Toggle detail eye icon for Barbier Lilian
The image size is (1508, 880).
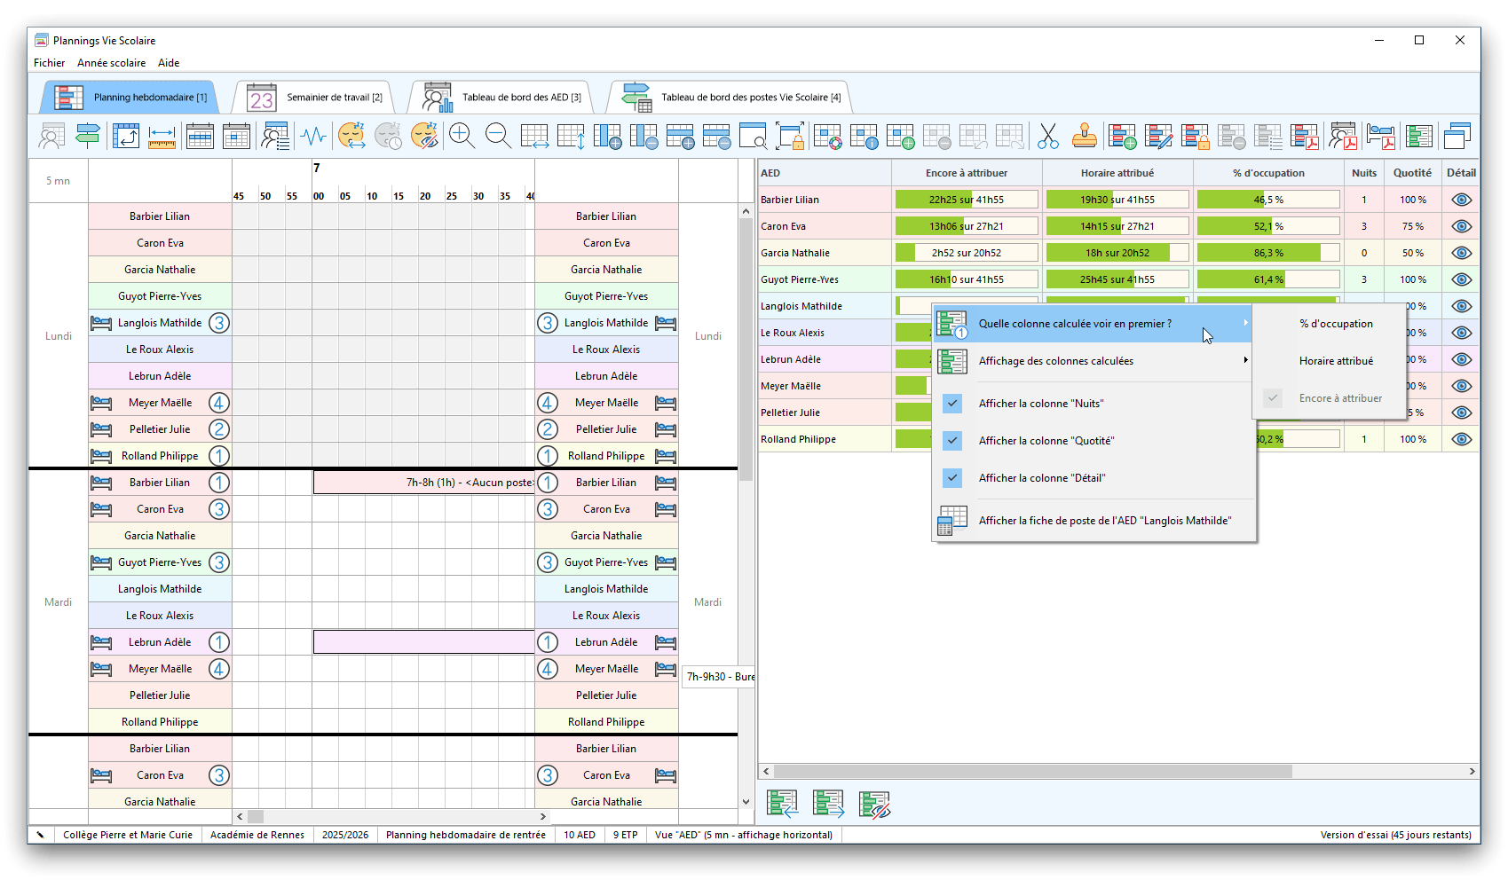click(x=1460, y=200)
